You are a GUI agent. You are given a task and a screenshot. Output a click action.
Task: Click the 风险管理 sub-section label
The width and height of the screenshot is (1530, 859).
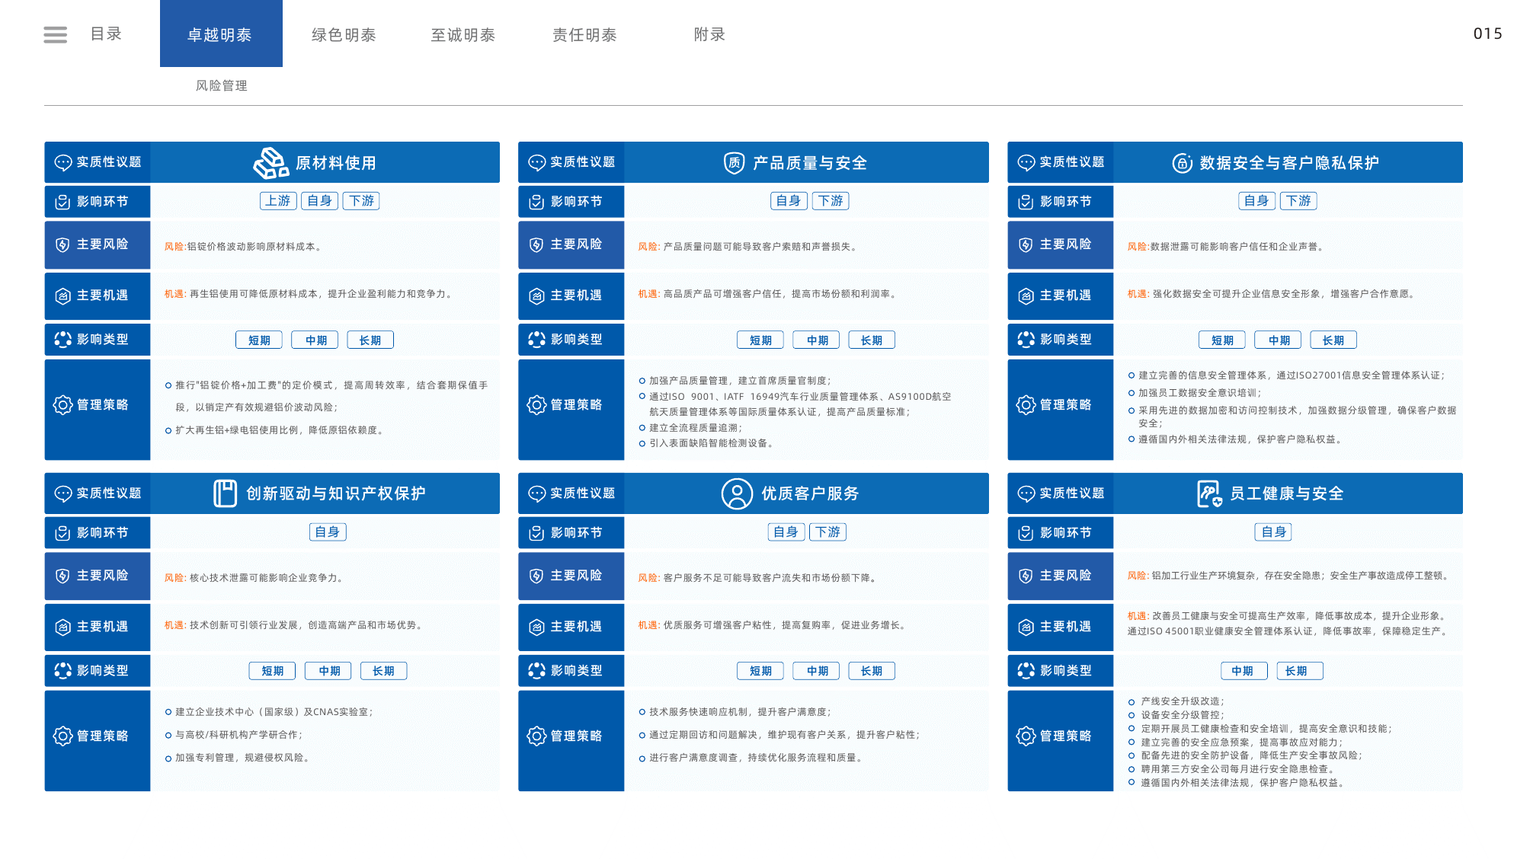pyautogui.click(x=222, y=85)
